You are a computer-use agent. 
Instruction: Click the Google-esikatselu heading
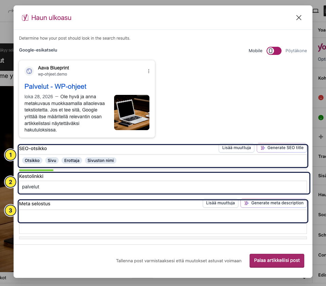(x=38, y=50)
